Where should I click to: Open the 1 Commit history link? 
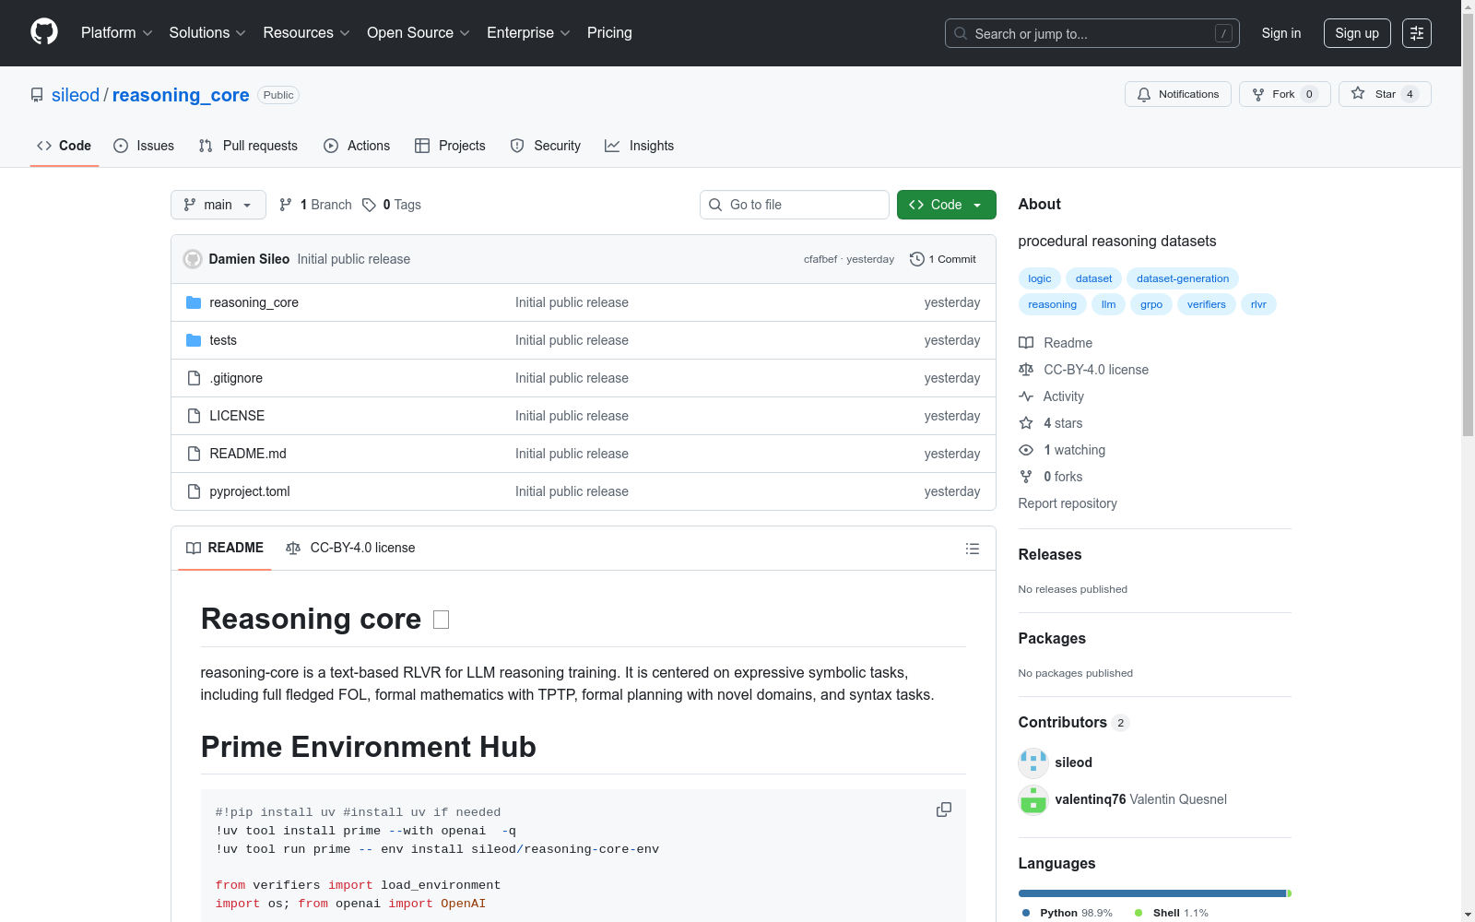click(x=943, y=259)
